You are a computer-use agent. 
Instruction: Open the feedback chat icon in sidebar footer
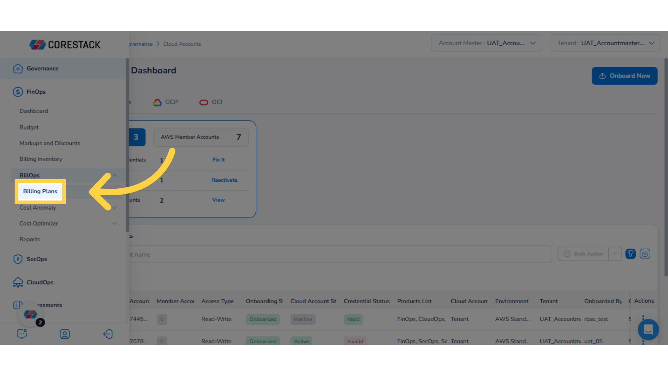[x=22, y=334]
